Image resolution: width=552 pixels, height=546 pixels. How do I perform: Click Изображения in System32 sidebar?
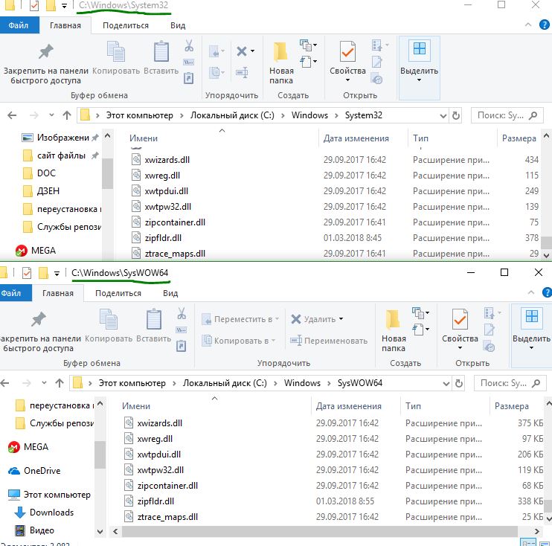(x=62, y=138)
